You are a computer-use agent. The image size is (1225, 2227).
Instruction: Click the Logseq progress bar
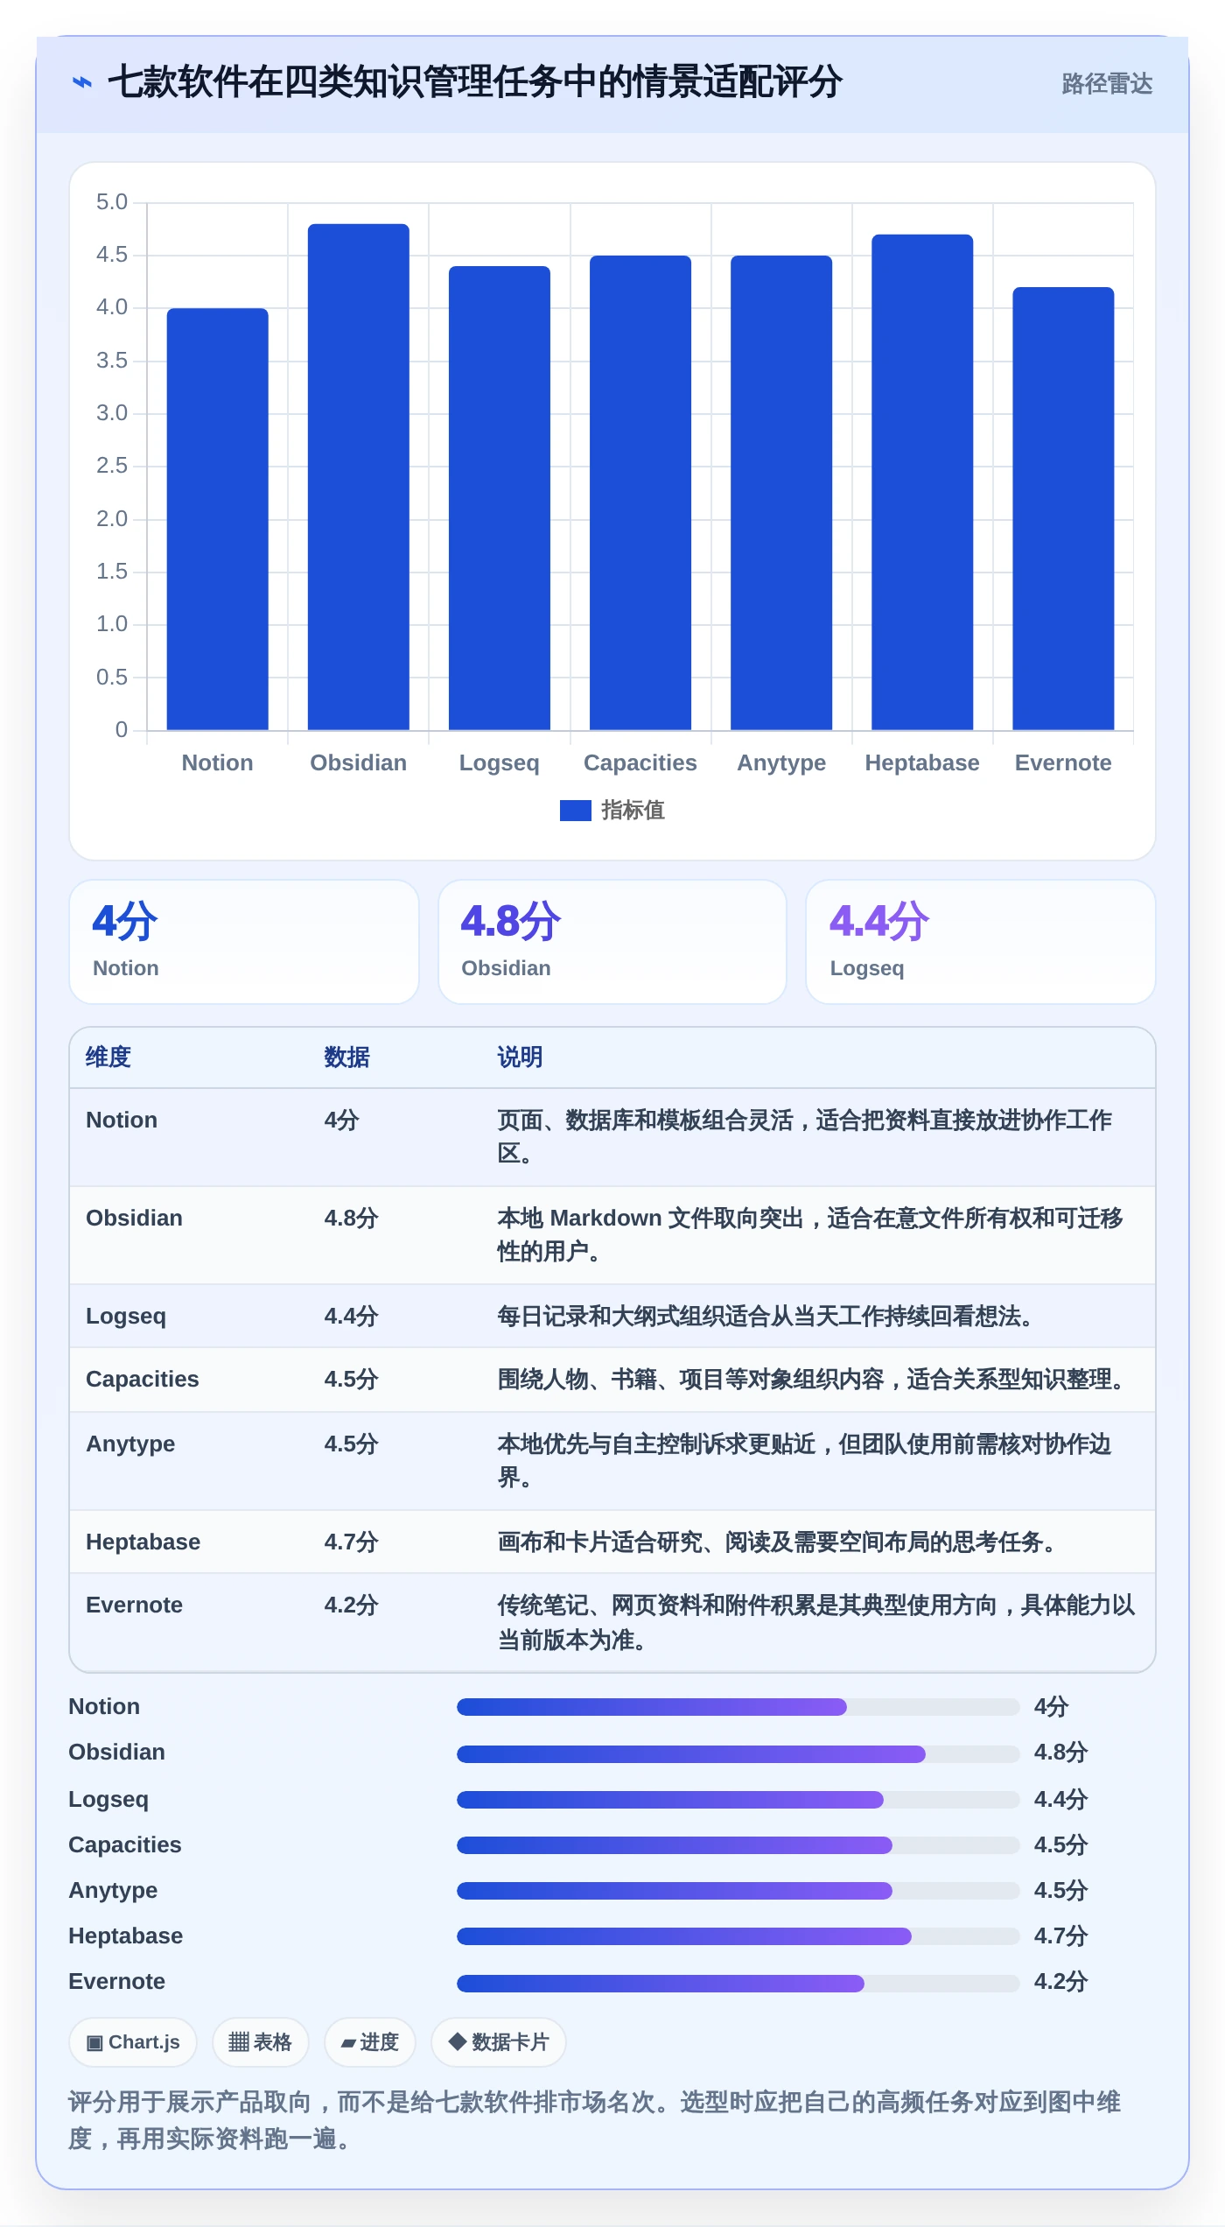(x=738, y=1800)
